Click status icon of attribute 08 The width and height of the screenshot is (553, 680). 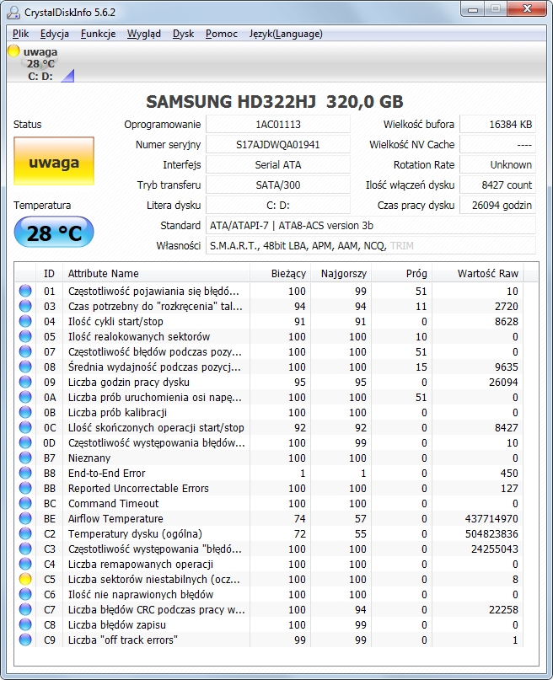pyautogui.click(x=25, y=367)
